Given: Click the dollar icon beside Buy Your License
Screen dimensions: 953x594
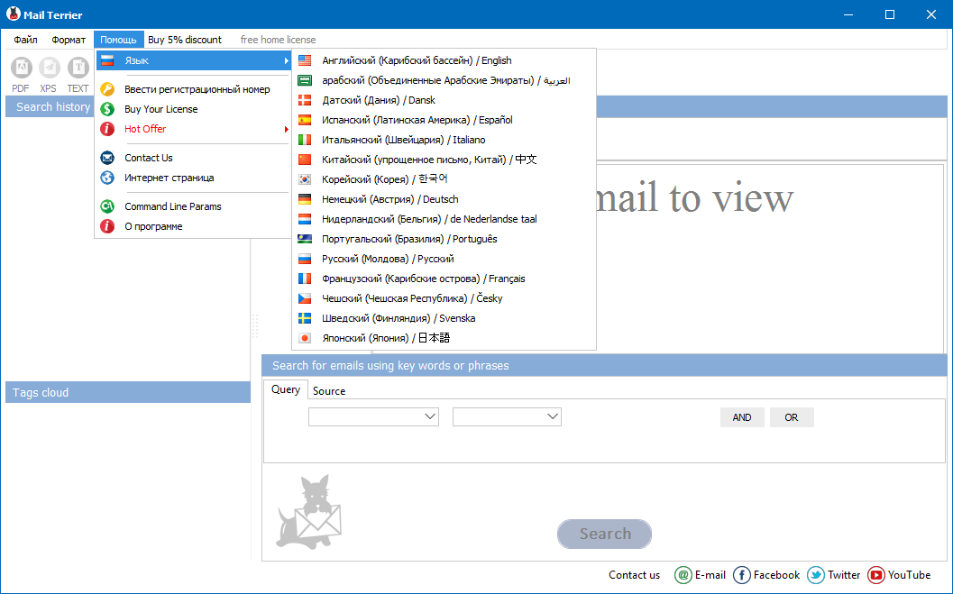Looking at the screenshot, I should pyautogui.click(x=107, y=109).
